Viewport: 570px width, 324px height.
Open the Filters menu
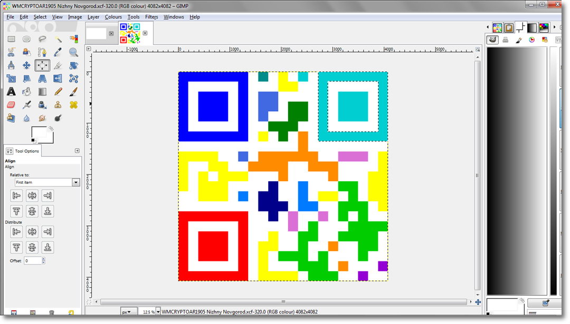pyautogui.click(x=151, y=17)
